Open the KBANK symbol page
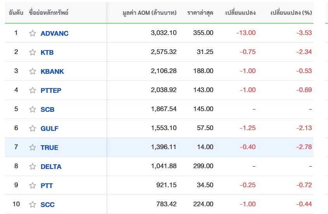Image resolution: width=328 pixels, height=214 pixels. [x=52, y=71]
